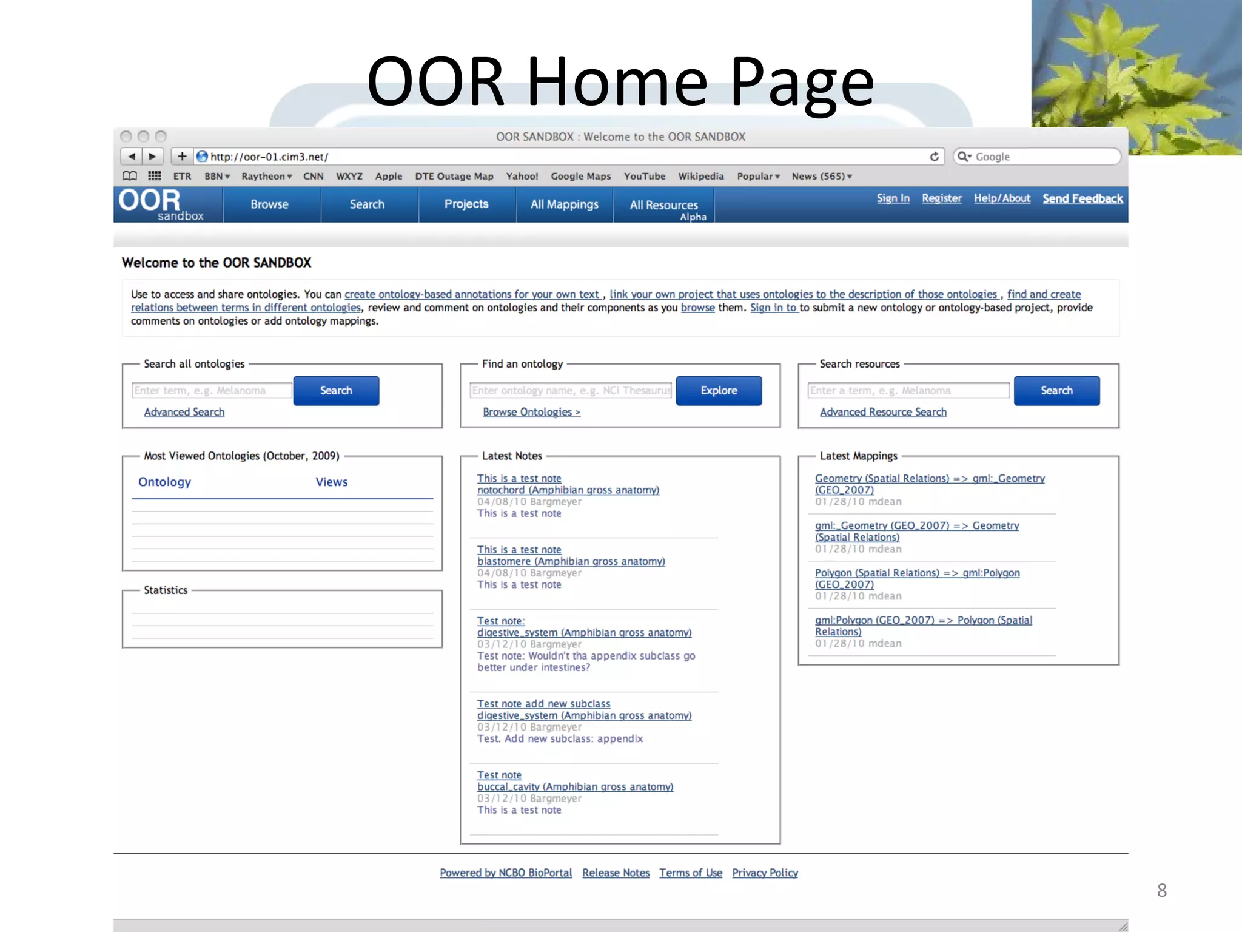The height and width of the screenshot is (932, 1242).
Task: Open the Release Notes footer link
Action: point(616,873)
